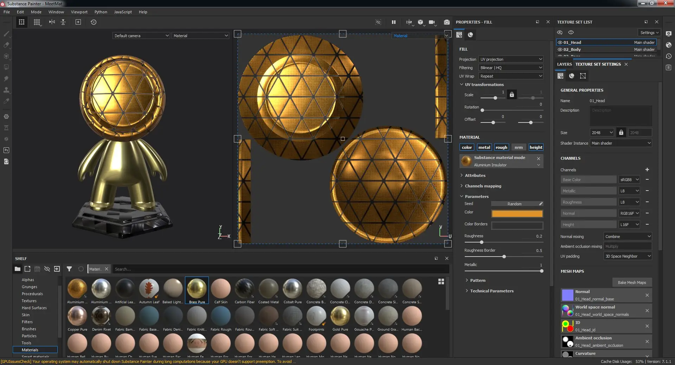Screen dimensions: 675x365
Task: Open the Viewport menu
Action: pos(79,12)
